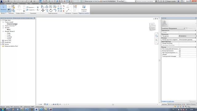Select the Copy tool next to Move
Image resolution: width=197 pixels, height=111 pixels.
pos(47,10)
